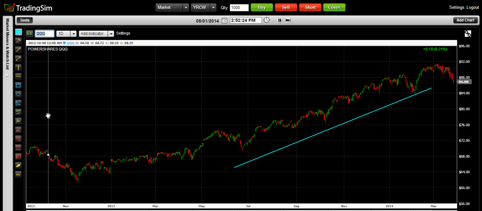Click the clock icon beside the time field

[267, 20]
